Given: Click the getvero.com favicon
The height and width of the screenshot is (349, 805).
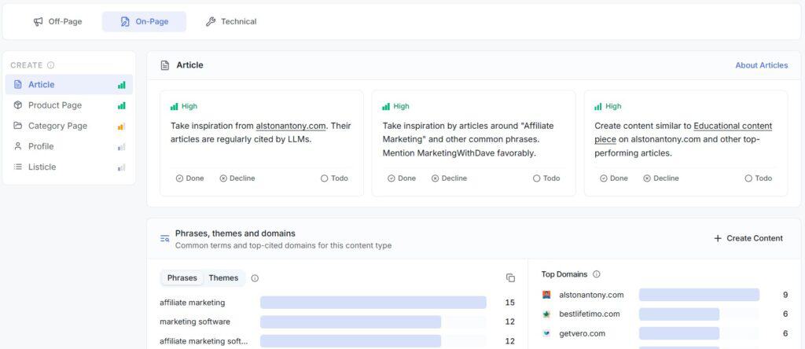Looking at the screenshot, I should click(546, 333).
